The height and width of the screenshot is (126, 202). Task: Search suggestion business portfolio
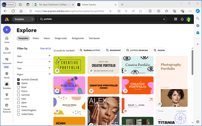click(x=90, y=50)
